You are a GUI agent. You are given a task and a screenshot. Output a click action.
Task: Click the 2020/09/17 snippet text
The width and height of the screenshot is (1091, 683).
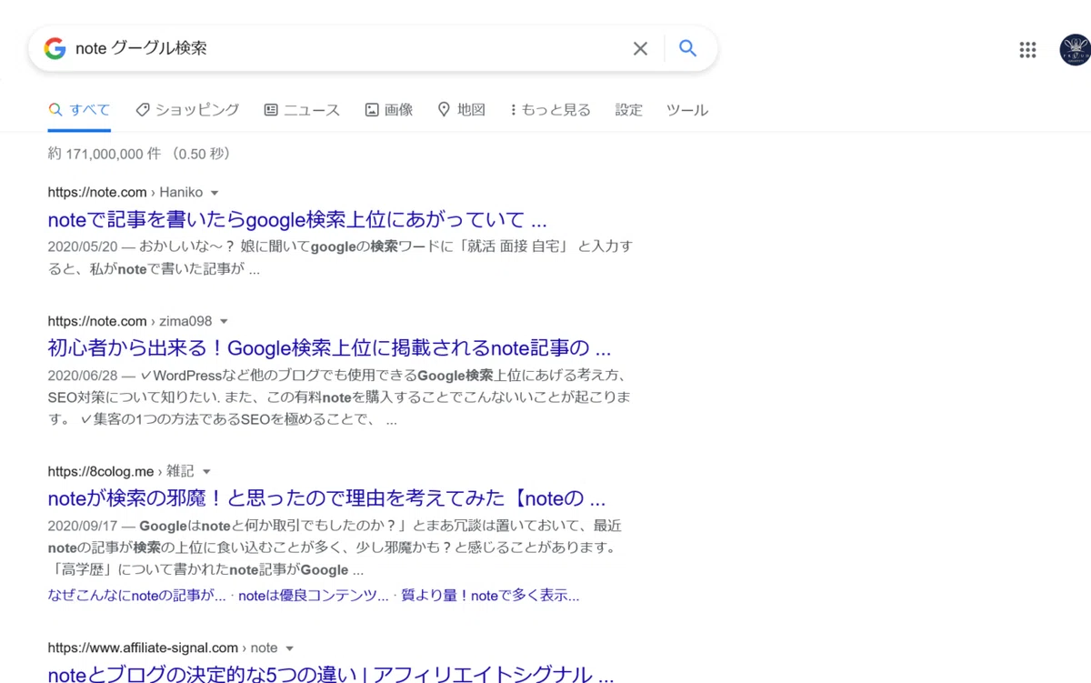(x=335, y=548)
